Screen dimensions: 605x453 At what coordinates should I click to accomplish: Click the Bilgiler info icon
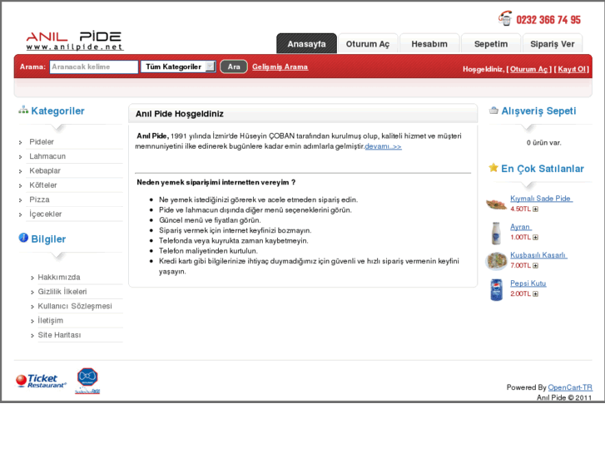(23, 238)
